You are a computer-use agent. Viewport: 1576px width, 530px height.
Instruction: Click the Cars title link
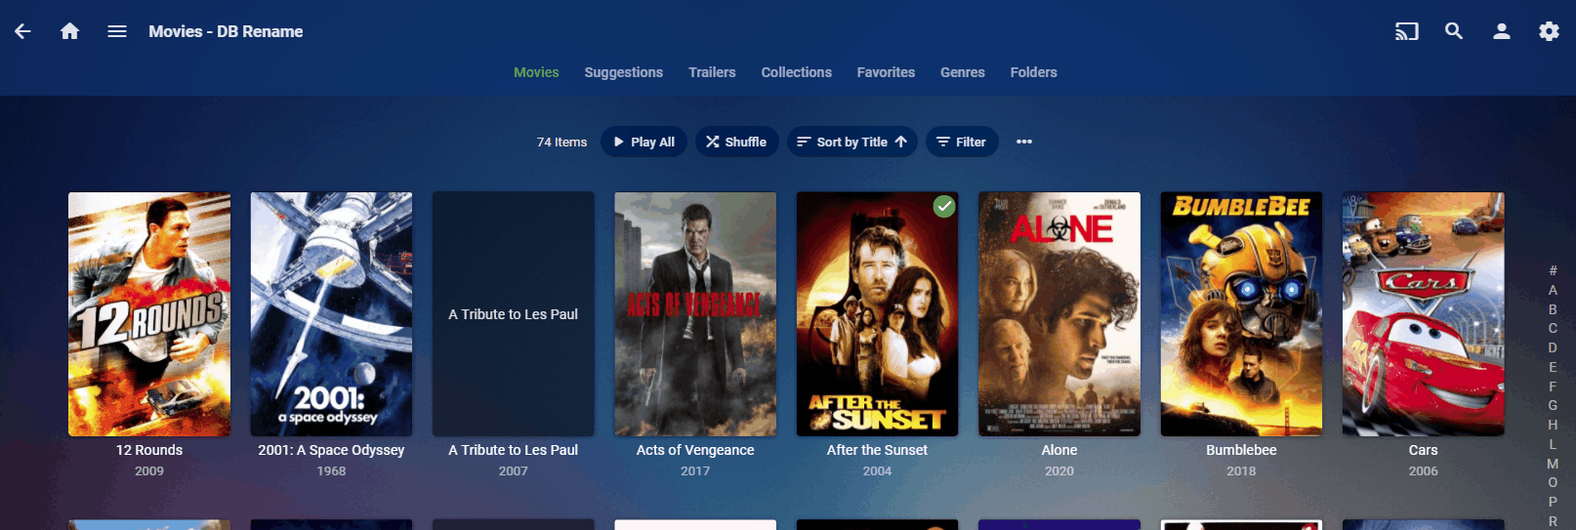(1424, 450)
